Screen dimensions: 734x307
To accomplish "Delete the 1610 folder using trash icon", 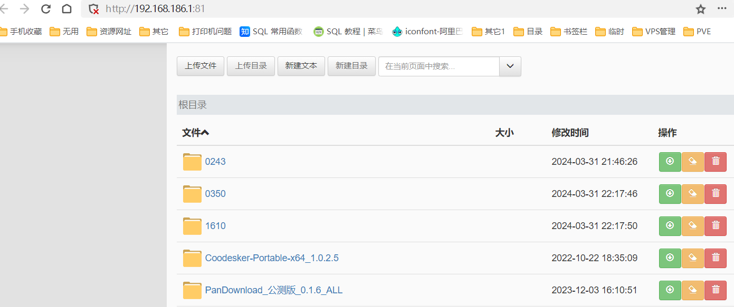I will click(716, 226).
